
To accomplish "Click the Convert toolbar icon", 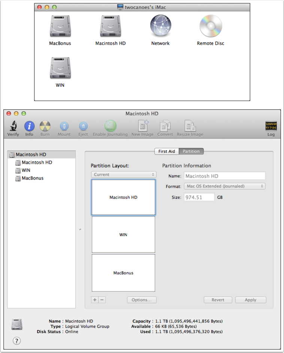I will [165, 126].
